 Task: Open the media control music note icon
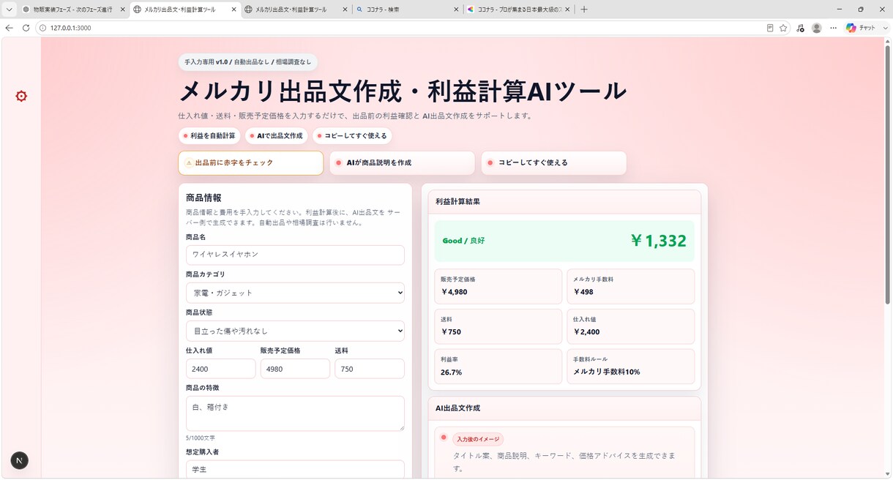click(800, 28)
